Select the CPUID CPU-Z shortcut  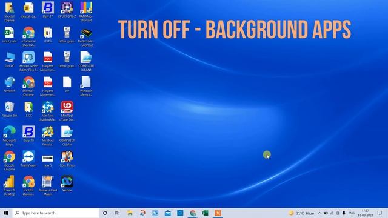(x=67, y=8)
